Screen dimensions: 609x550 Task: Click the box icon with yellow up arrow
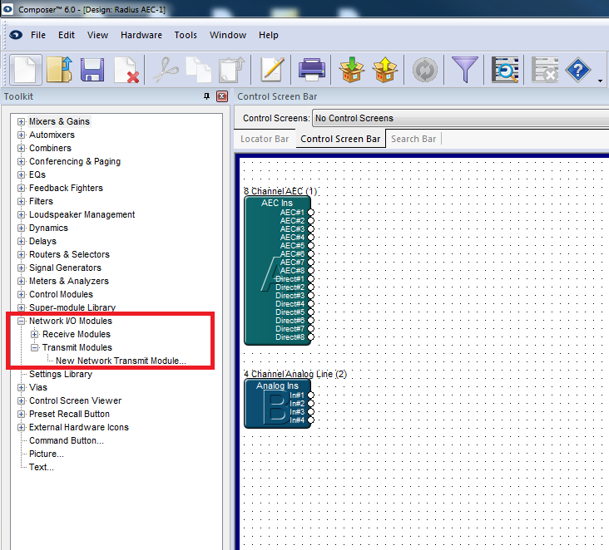(x=385, y=70)
